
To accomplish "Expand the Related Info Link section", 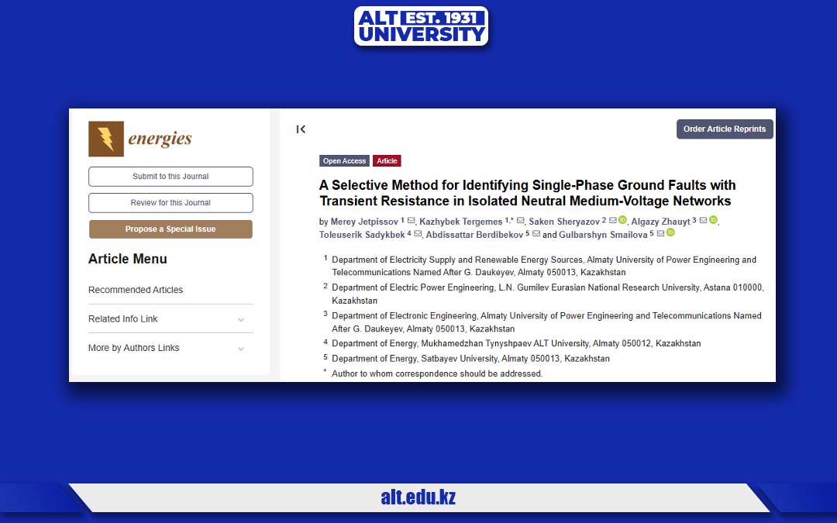I will pyautogui.click(x=241, y=319).
